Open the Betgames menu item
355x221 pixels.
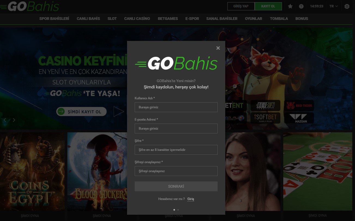168,19
